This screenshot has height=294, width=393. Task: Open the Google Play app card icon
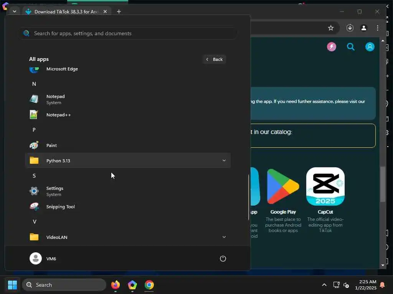point(283,186)
